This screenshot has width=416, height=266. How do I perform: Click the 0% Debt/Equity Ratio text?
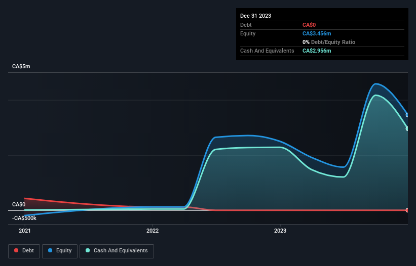tap(329, 42)
